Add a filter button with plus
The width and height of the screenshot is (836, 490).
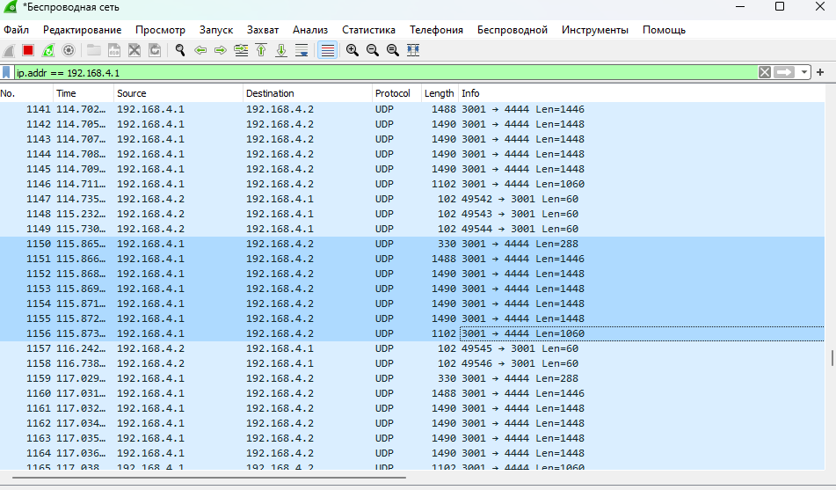click(x=820, y=72)
